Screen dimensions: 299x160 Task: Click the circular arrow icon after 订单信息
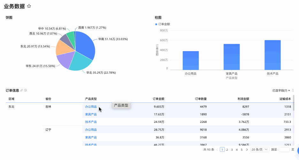26,90
